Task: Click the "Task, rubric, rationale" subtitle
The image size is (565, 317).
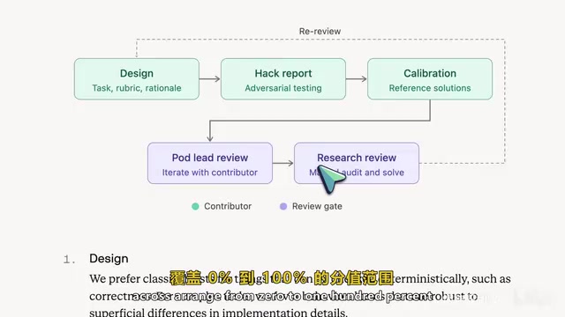Action: point(137,88)
